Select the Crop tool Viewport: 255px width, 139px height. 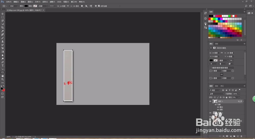(x=3, y=27)
